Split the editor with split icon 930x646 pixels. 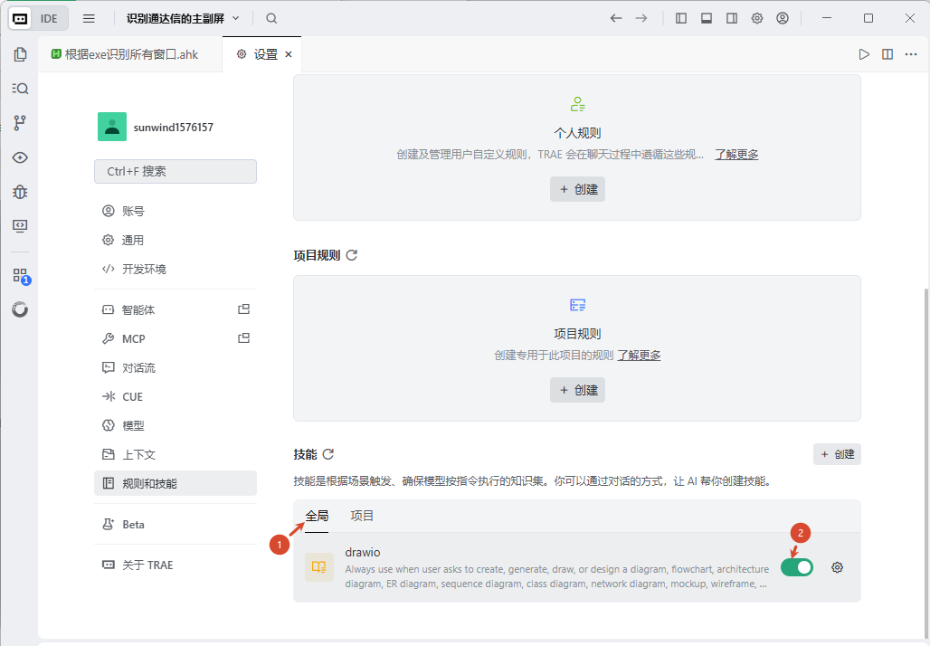pos(887,54)
